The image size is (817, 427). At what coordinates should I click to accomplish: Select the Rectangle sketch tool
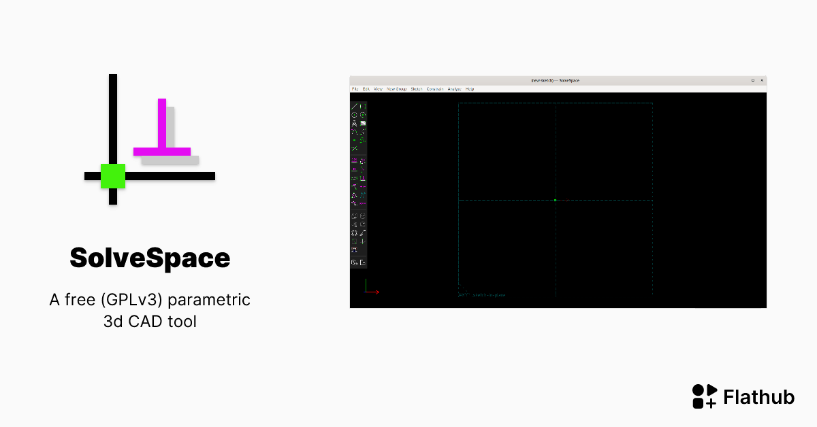coord(362,106)
